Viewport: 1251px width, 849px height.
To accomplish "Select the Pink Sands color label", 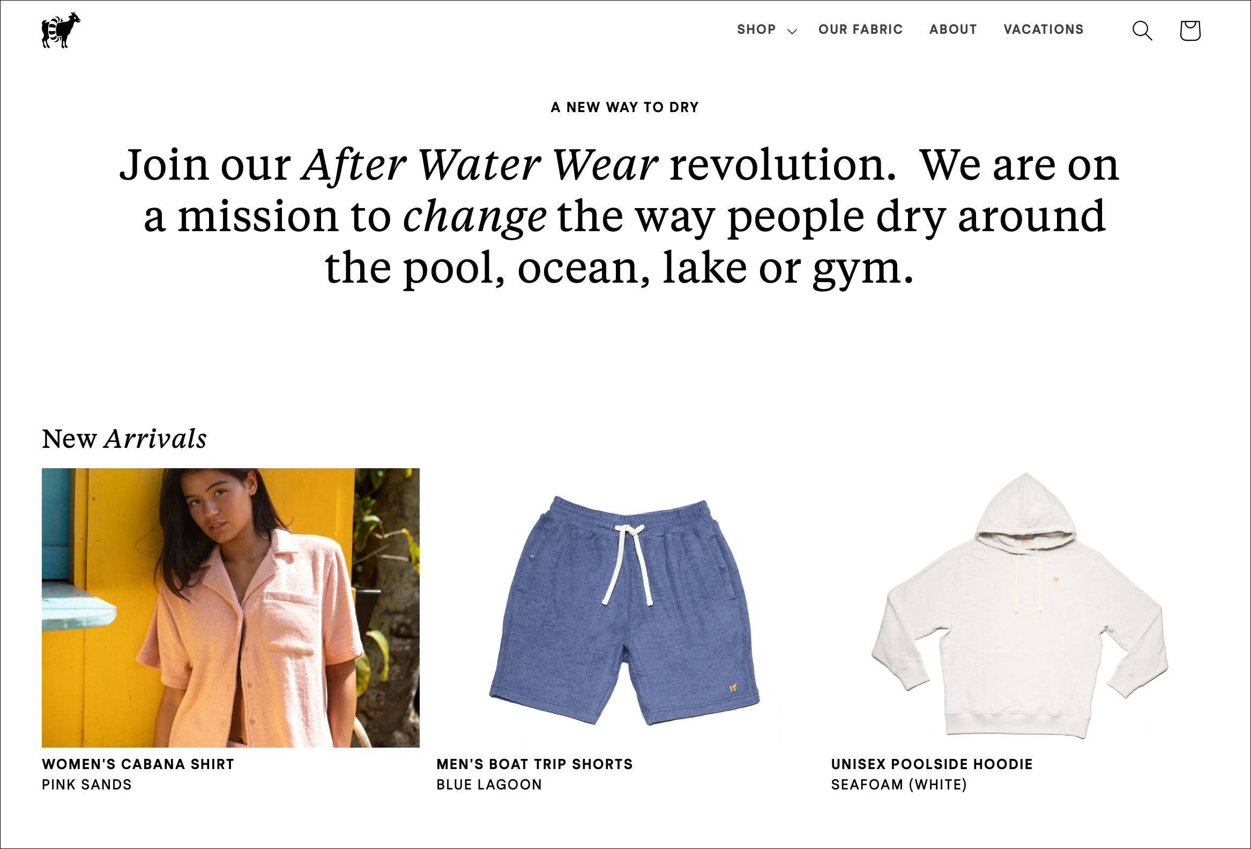I will click(x=87, y=784).
